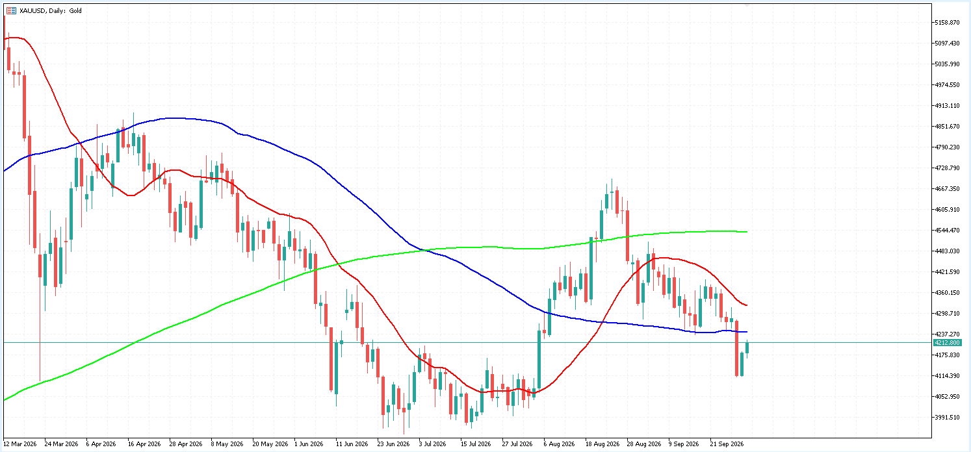Screen dimensions: 971x452
Task: Click price axis label 4360.150
Action: (x=947, y=293)
